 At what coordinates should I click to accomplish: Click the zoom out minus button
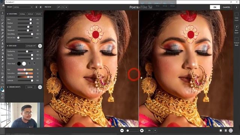(x=122, y=130)
